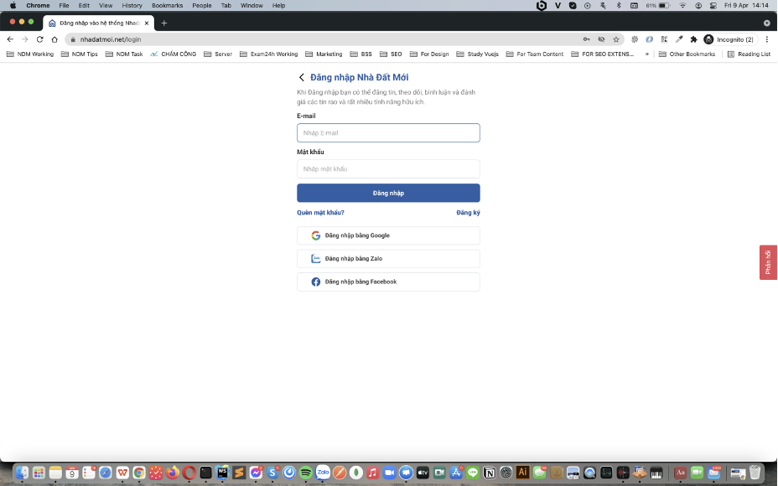Open the Đăng ký registration link

coord(468,213)
